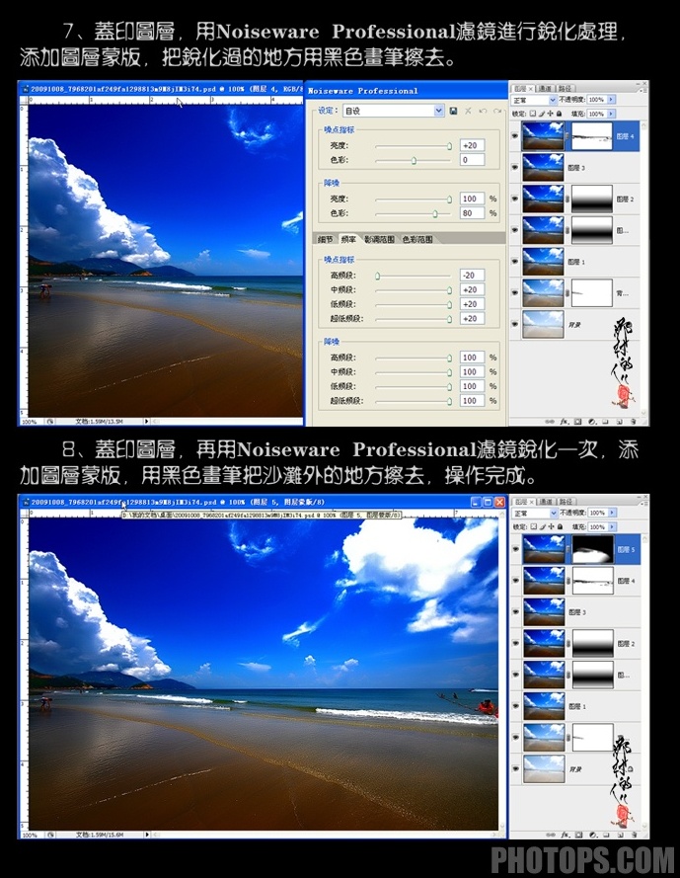Screen dimensions: 680x878
Task: Click the 高频段 noise level slider handle
Action: pyautogui.click(x=378, y=276)
